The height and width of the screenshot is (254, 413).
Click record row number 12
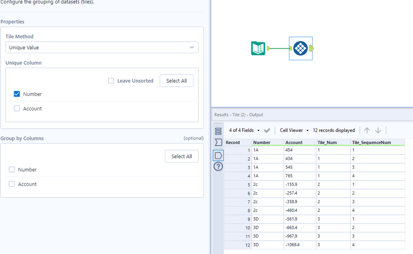tap(238, 245)
